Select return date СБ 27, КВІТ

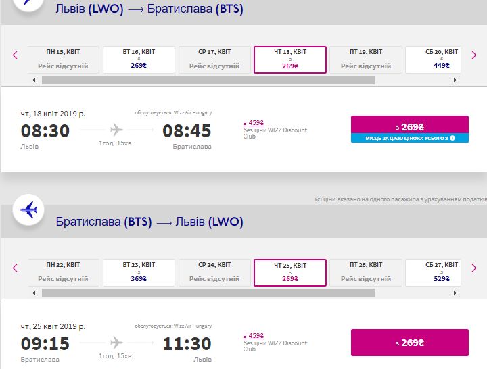[440, 272]
